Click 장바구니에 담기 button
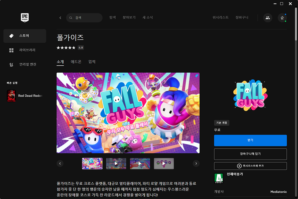The image size is (298, 199). tap(250, 154)
